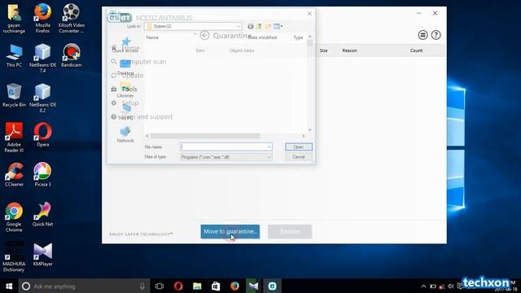This screenshot has height=293, width=521.
Task: Sort files by the Name column
Action: coord(152,37)
